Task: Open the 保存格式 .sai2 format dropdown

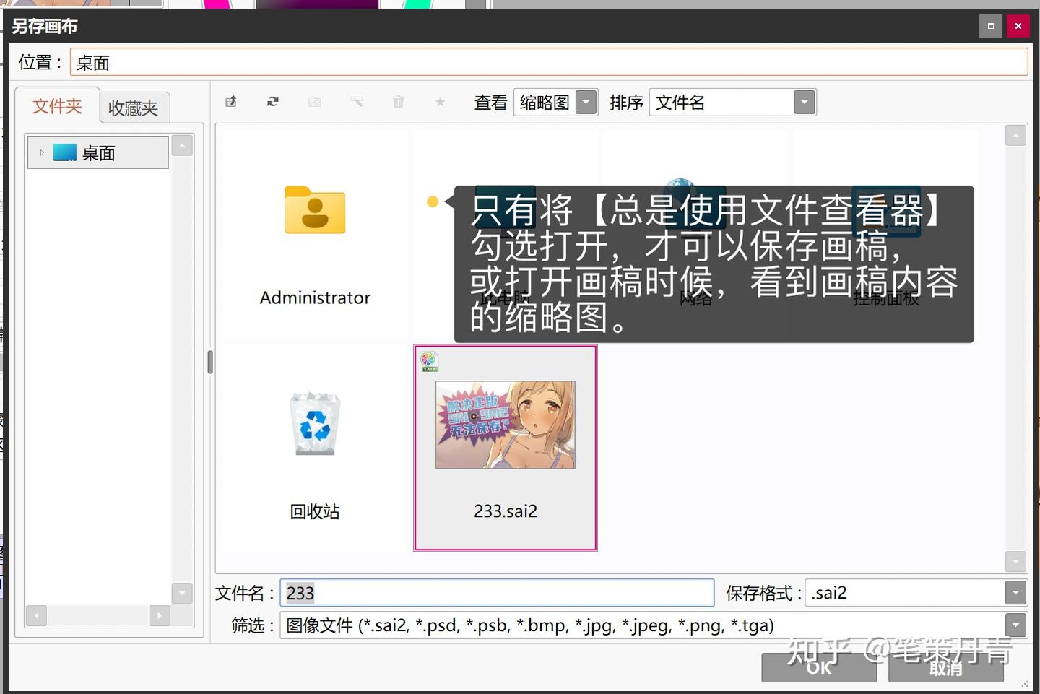Action: 1015,592
